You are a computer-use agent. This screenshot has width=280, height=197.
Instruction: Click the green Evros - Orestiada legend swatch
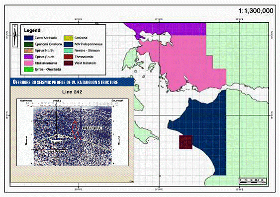click(x=28, y=69)
